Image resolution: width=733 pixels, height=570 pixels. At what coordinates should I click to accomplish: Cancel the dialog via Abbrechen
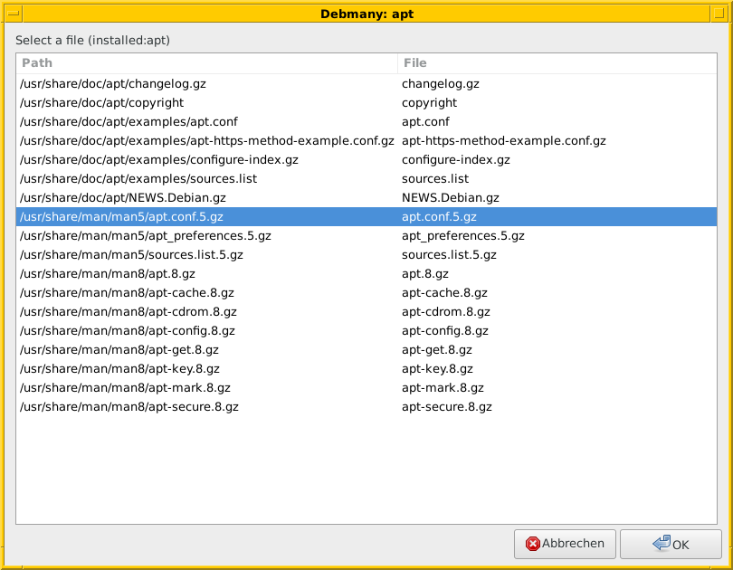[x=565, y=544]
